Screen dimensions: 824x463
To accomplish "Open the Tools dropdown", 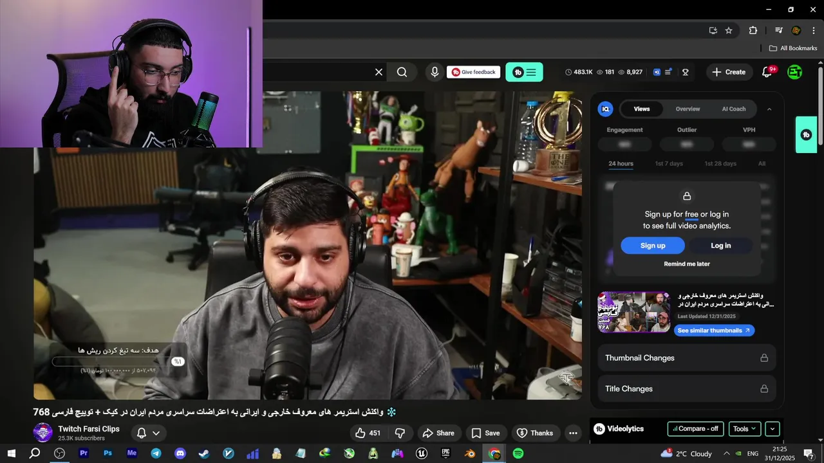I will (745, 429).
